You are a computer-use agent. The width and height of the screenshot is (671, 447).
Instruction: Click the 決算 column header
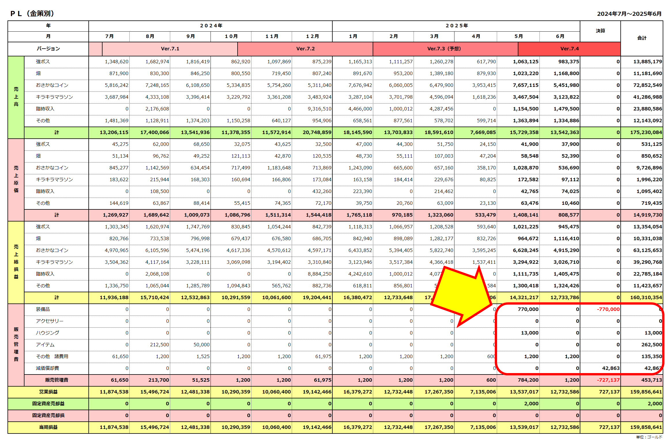click(x=600, y=31)
